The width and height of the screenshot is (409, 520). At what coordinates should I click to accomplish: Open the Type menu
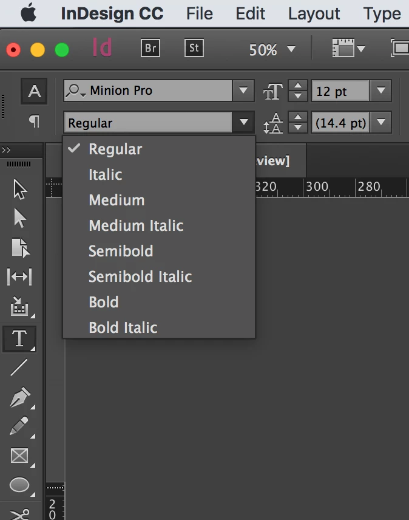[x=382, y=14]
